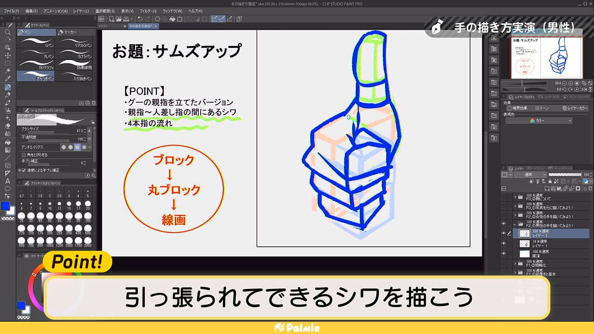Click the Redo arrow in command bar
594x334 pixels.
(148, 19)
